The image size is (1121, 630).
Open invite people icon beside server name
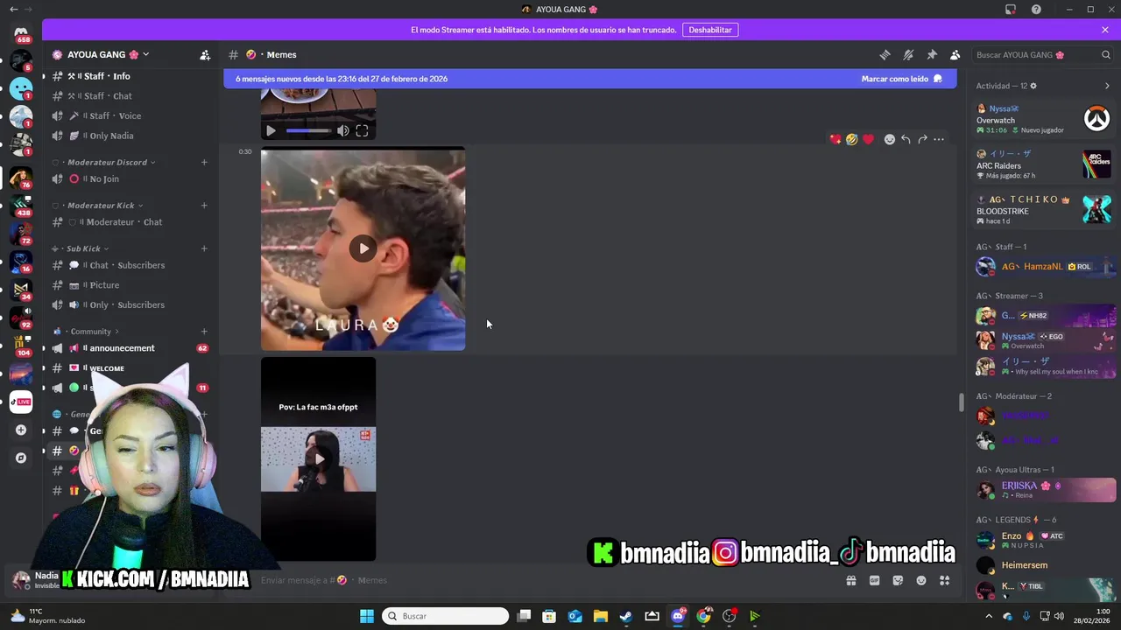(205, 54)
